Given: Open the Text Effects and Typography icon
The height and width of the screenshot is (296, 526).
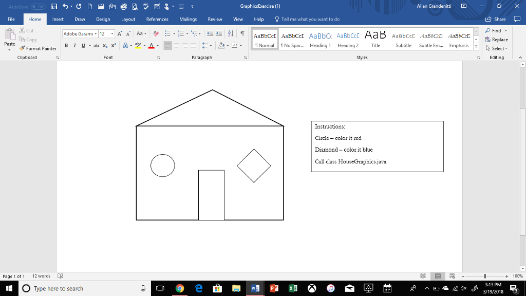Looking at the screenshot, I should [126, 45].
